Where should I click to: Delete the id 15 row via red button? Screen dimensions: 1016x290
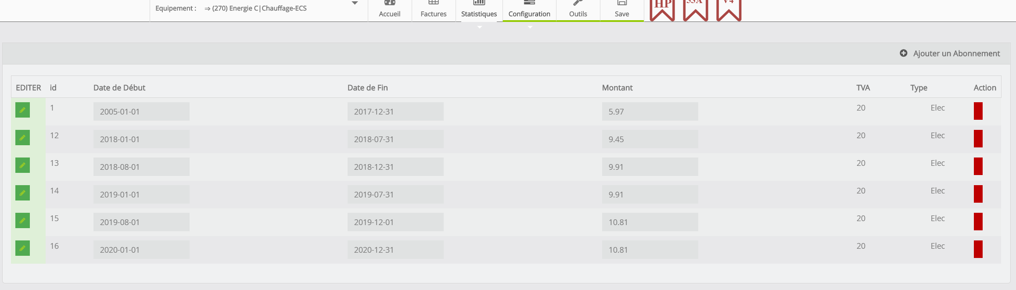click(978, 222)
